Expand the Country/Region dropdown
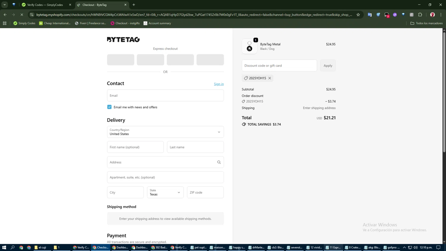 pyautogui.click(x=165, y=132)
